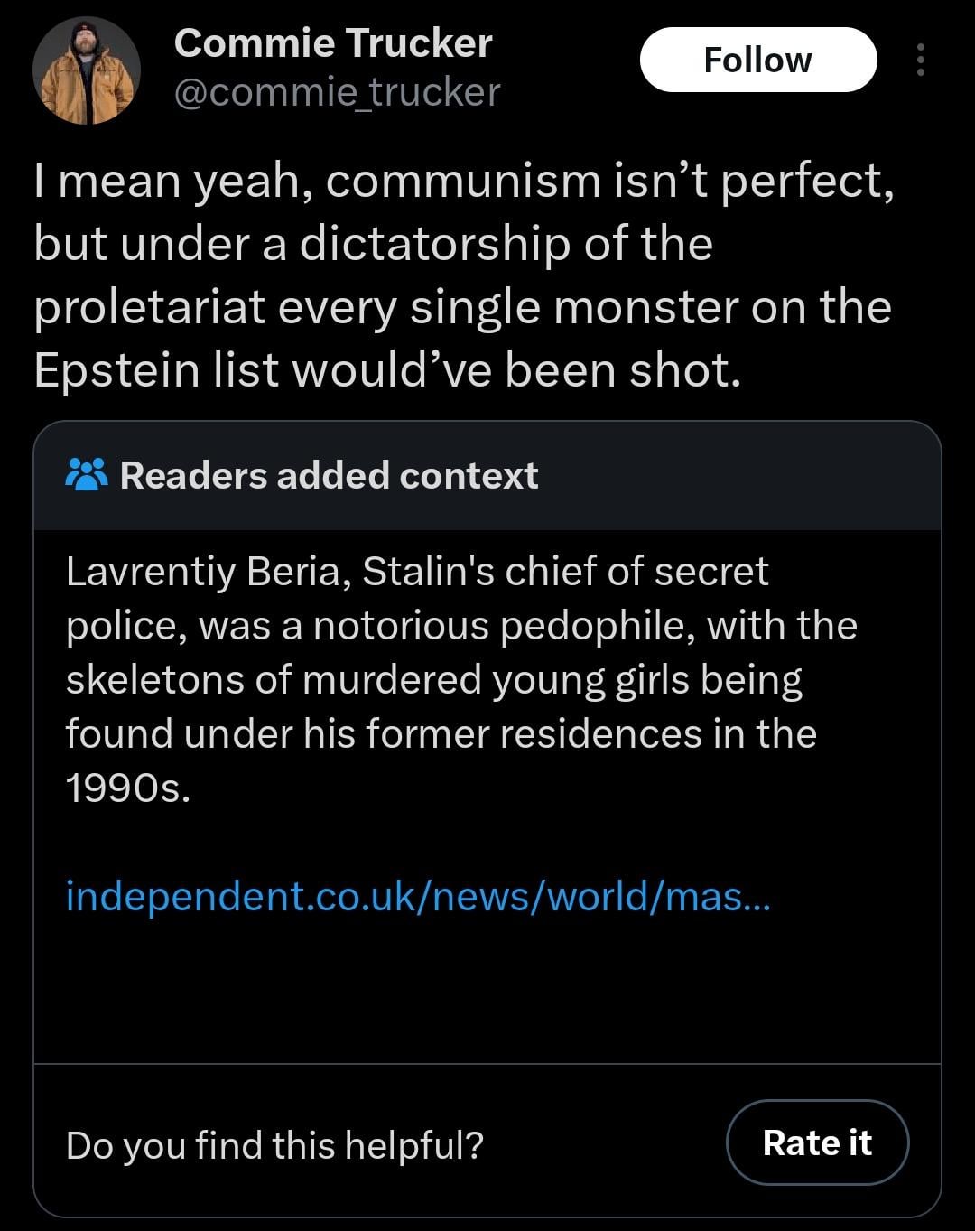The height and width of the screenshot is (1231, 975).
Task: Open the independent.co.uk article link
Action: 418,896
